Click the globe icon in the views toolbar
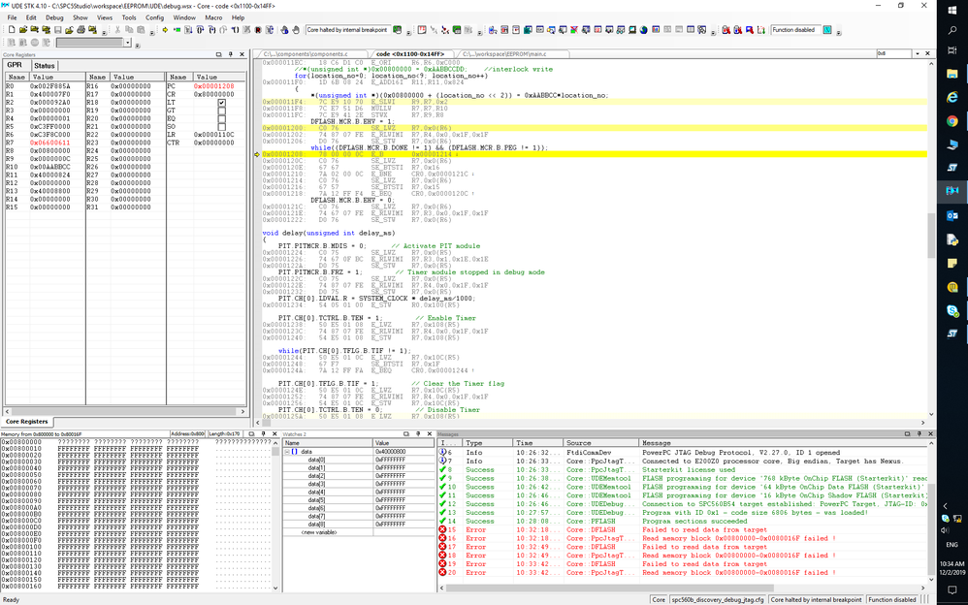968x605 pixels. (643, 30)
